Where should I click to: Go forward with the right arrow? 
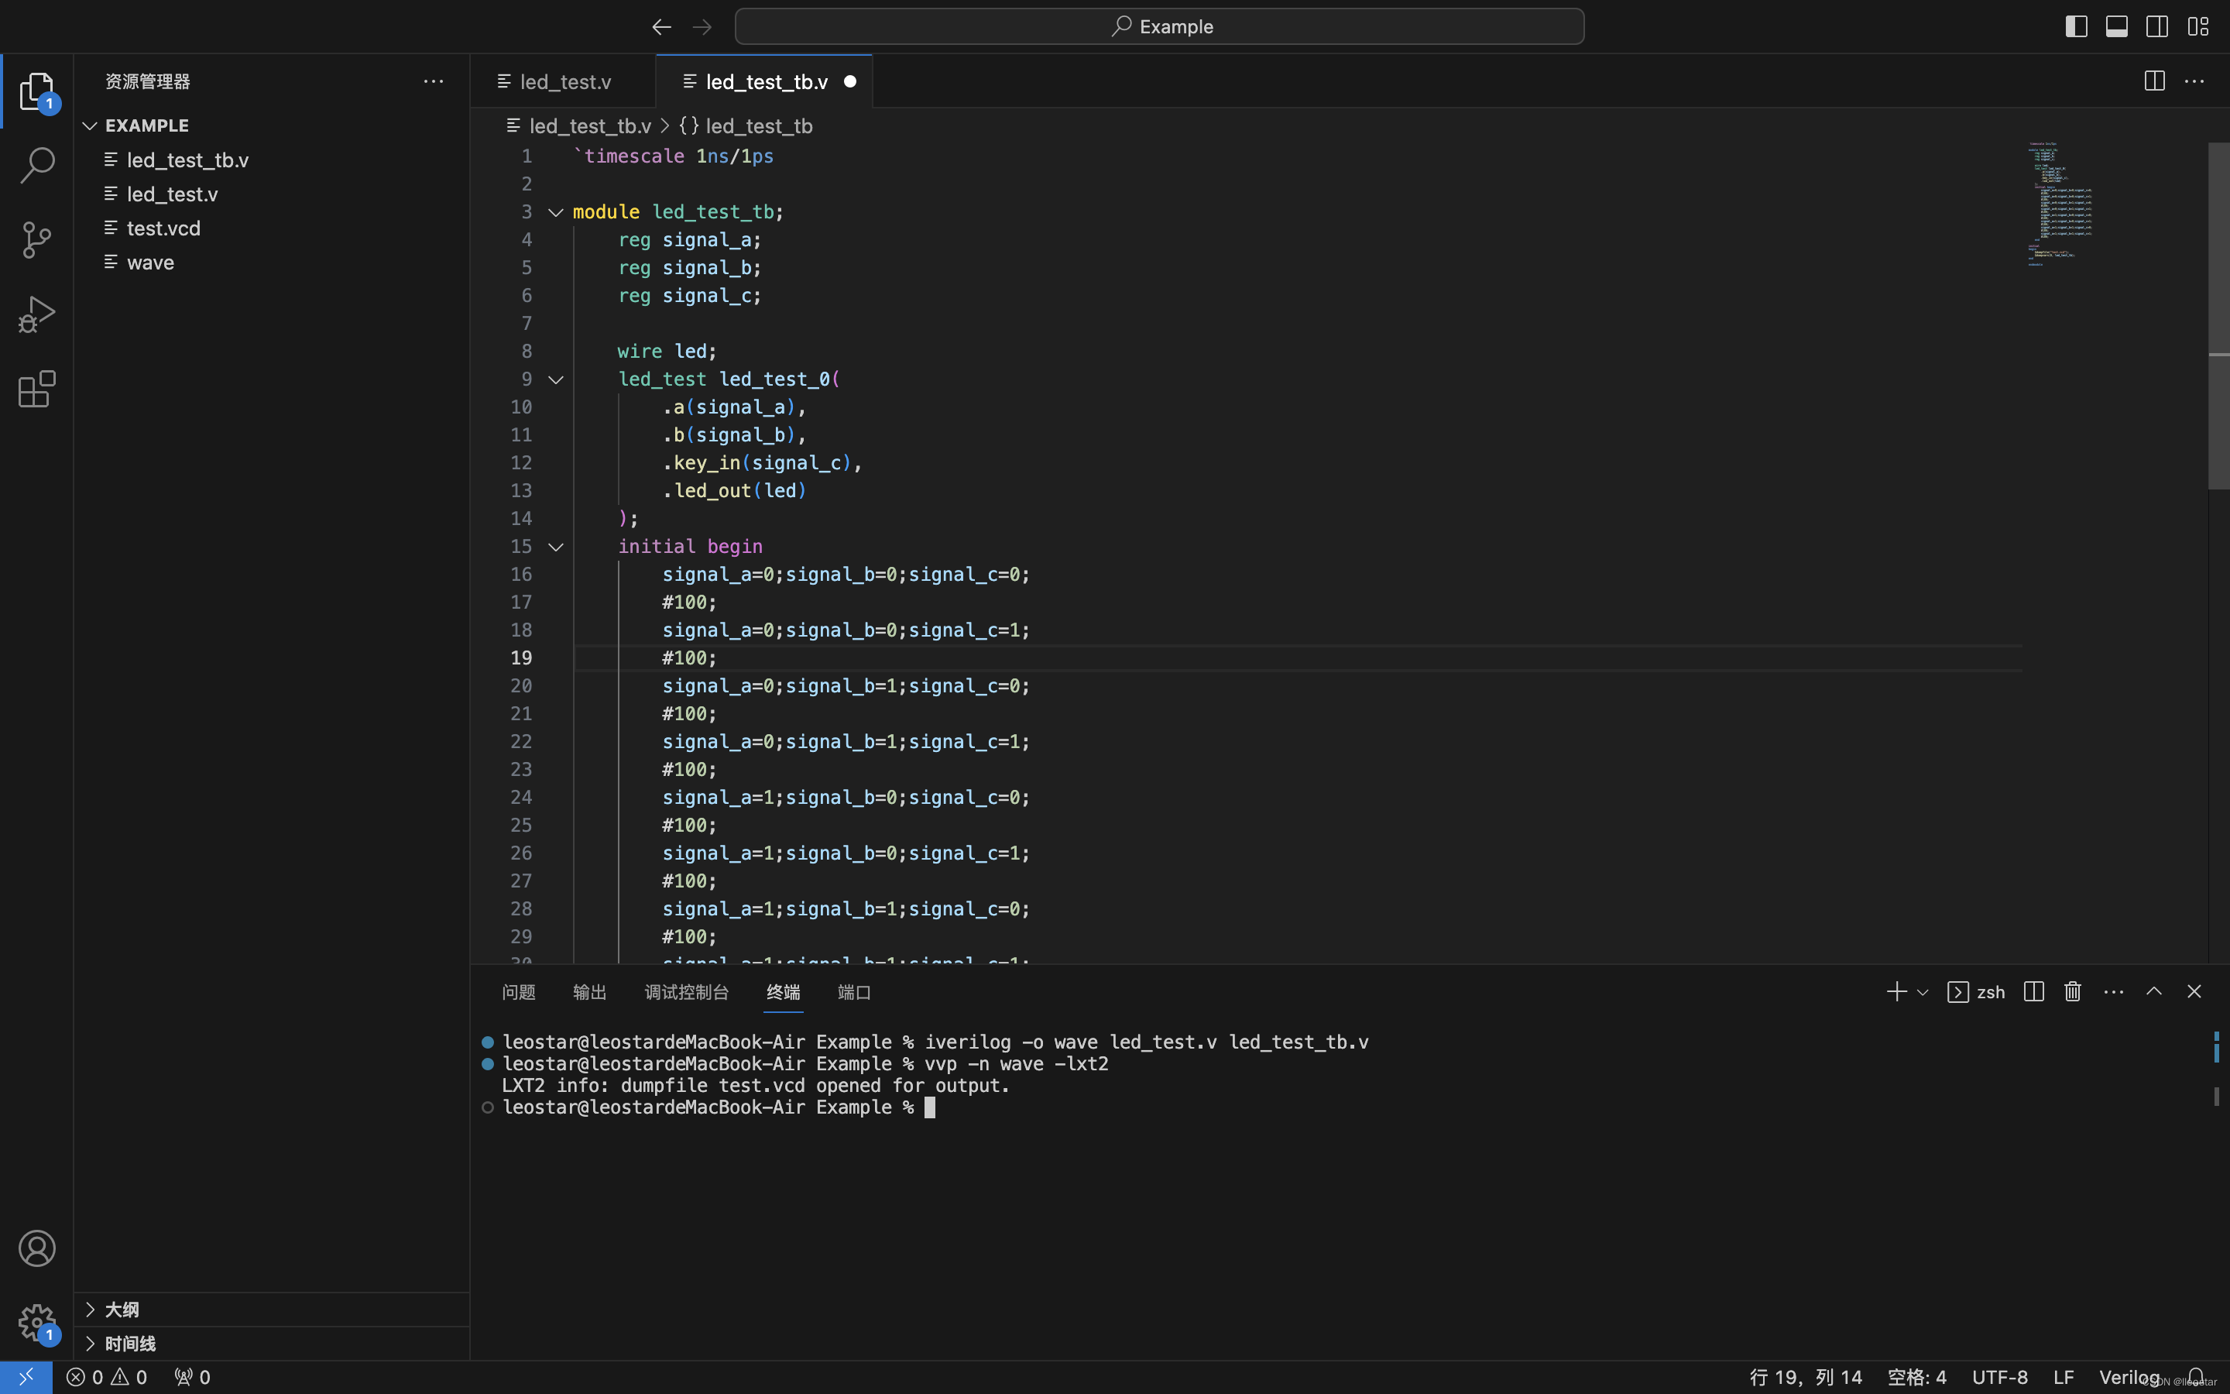pyautogui.click(x=702, y=27)
